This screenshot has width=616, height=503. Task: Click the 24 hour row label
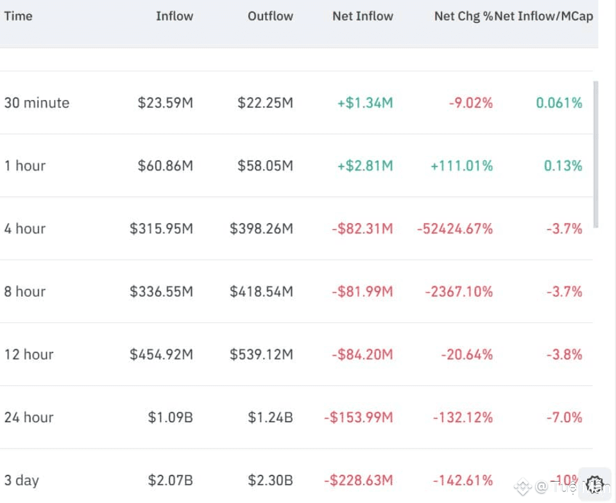click(x=29, y=417)
